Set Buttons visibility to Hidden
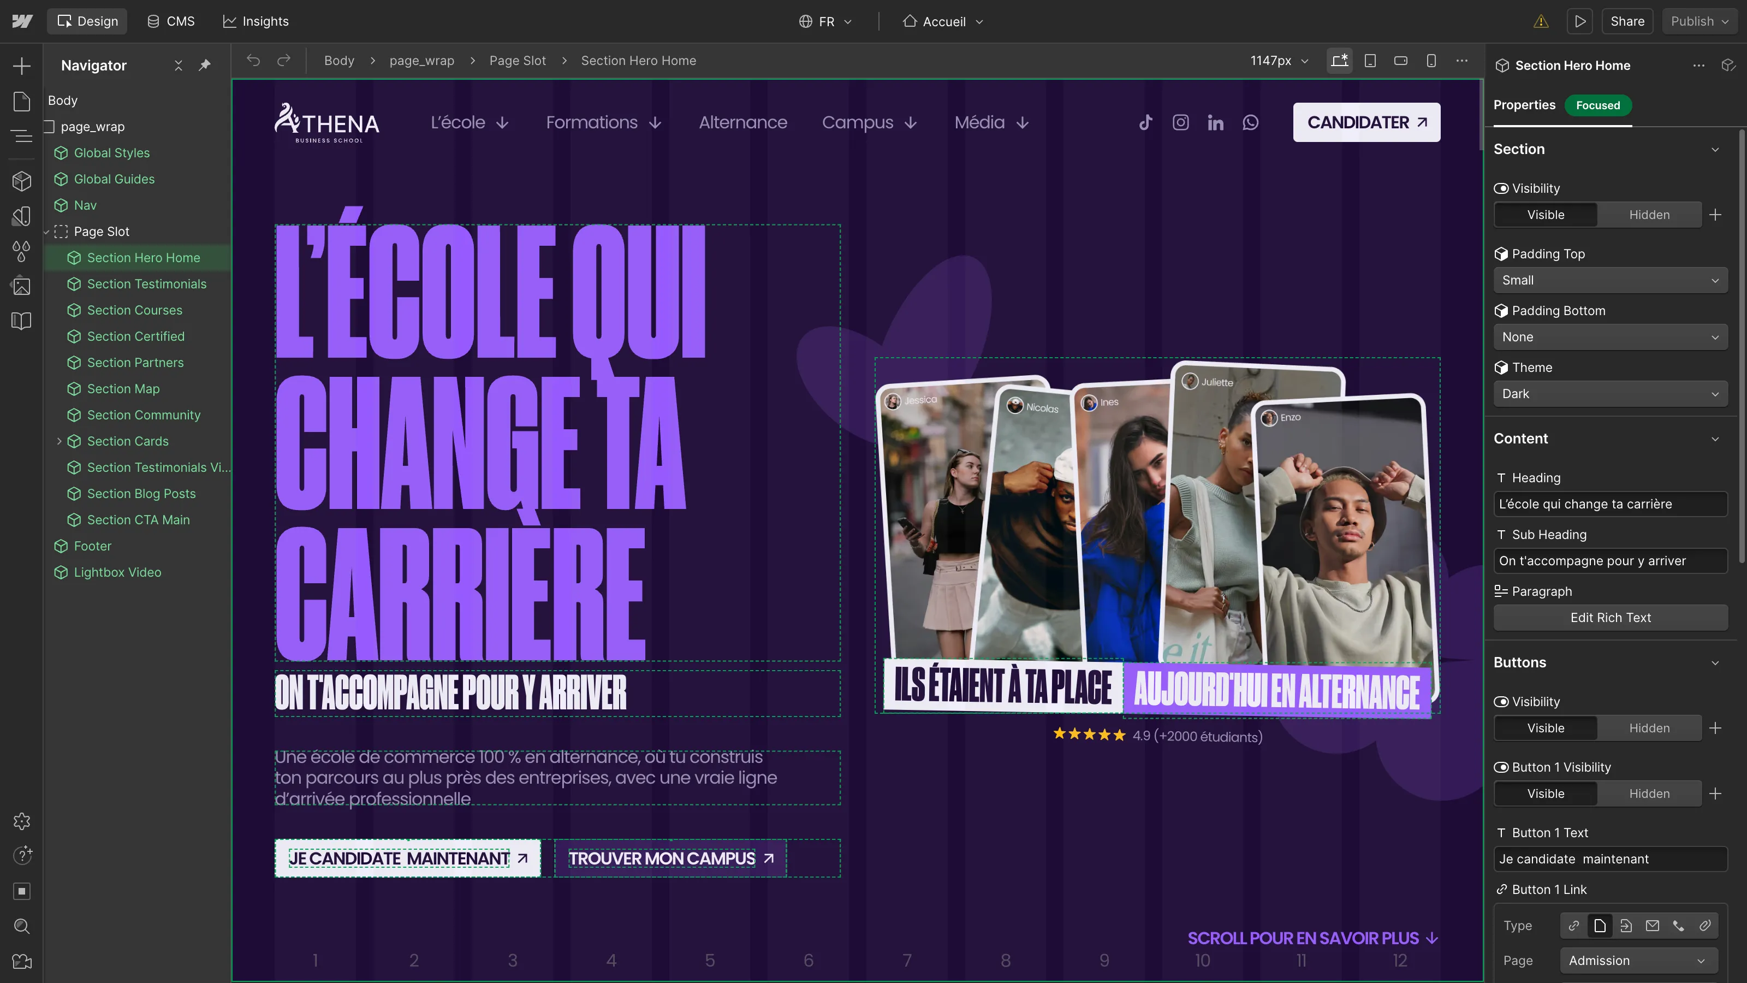Image resolution: width=1747 pixels, height=983 pixels. point(1649,727)
